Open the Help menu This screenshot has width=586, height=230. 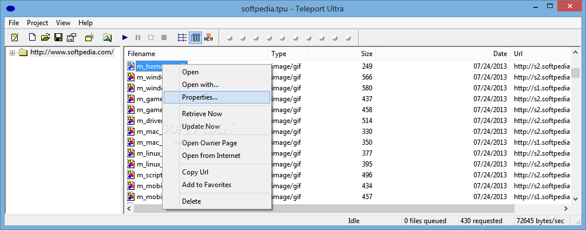pos(85,23)
